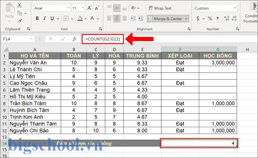This screenshot has width=258, height=158.
Task: Open the Arial font name dropdown
Action: click(68, 8)
